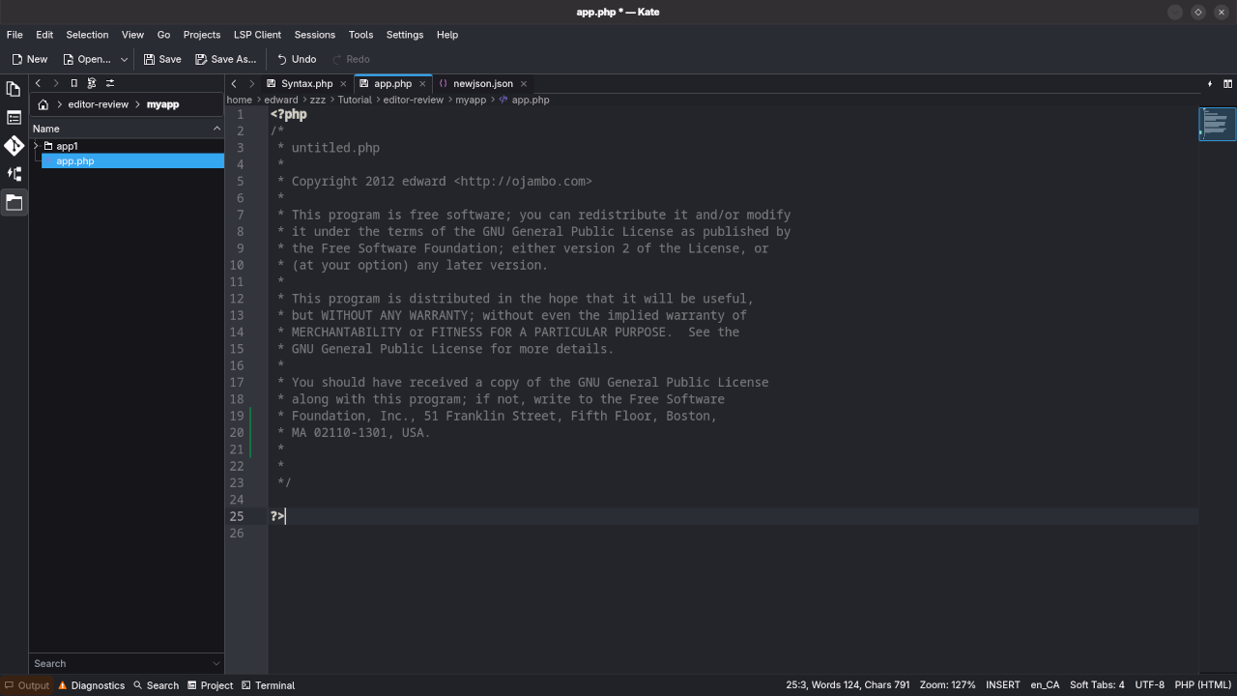This screenshot has height=696, width=1237.
Task: Click the file browser bookmarks icon
Action: pyautogui.click(x=73, y=83)
